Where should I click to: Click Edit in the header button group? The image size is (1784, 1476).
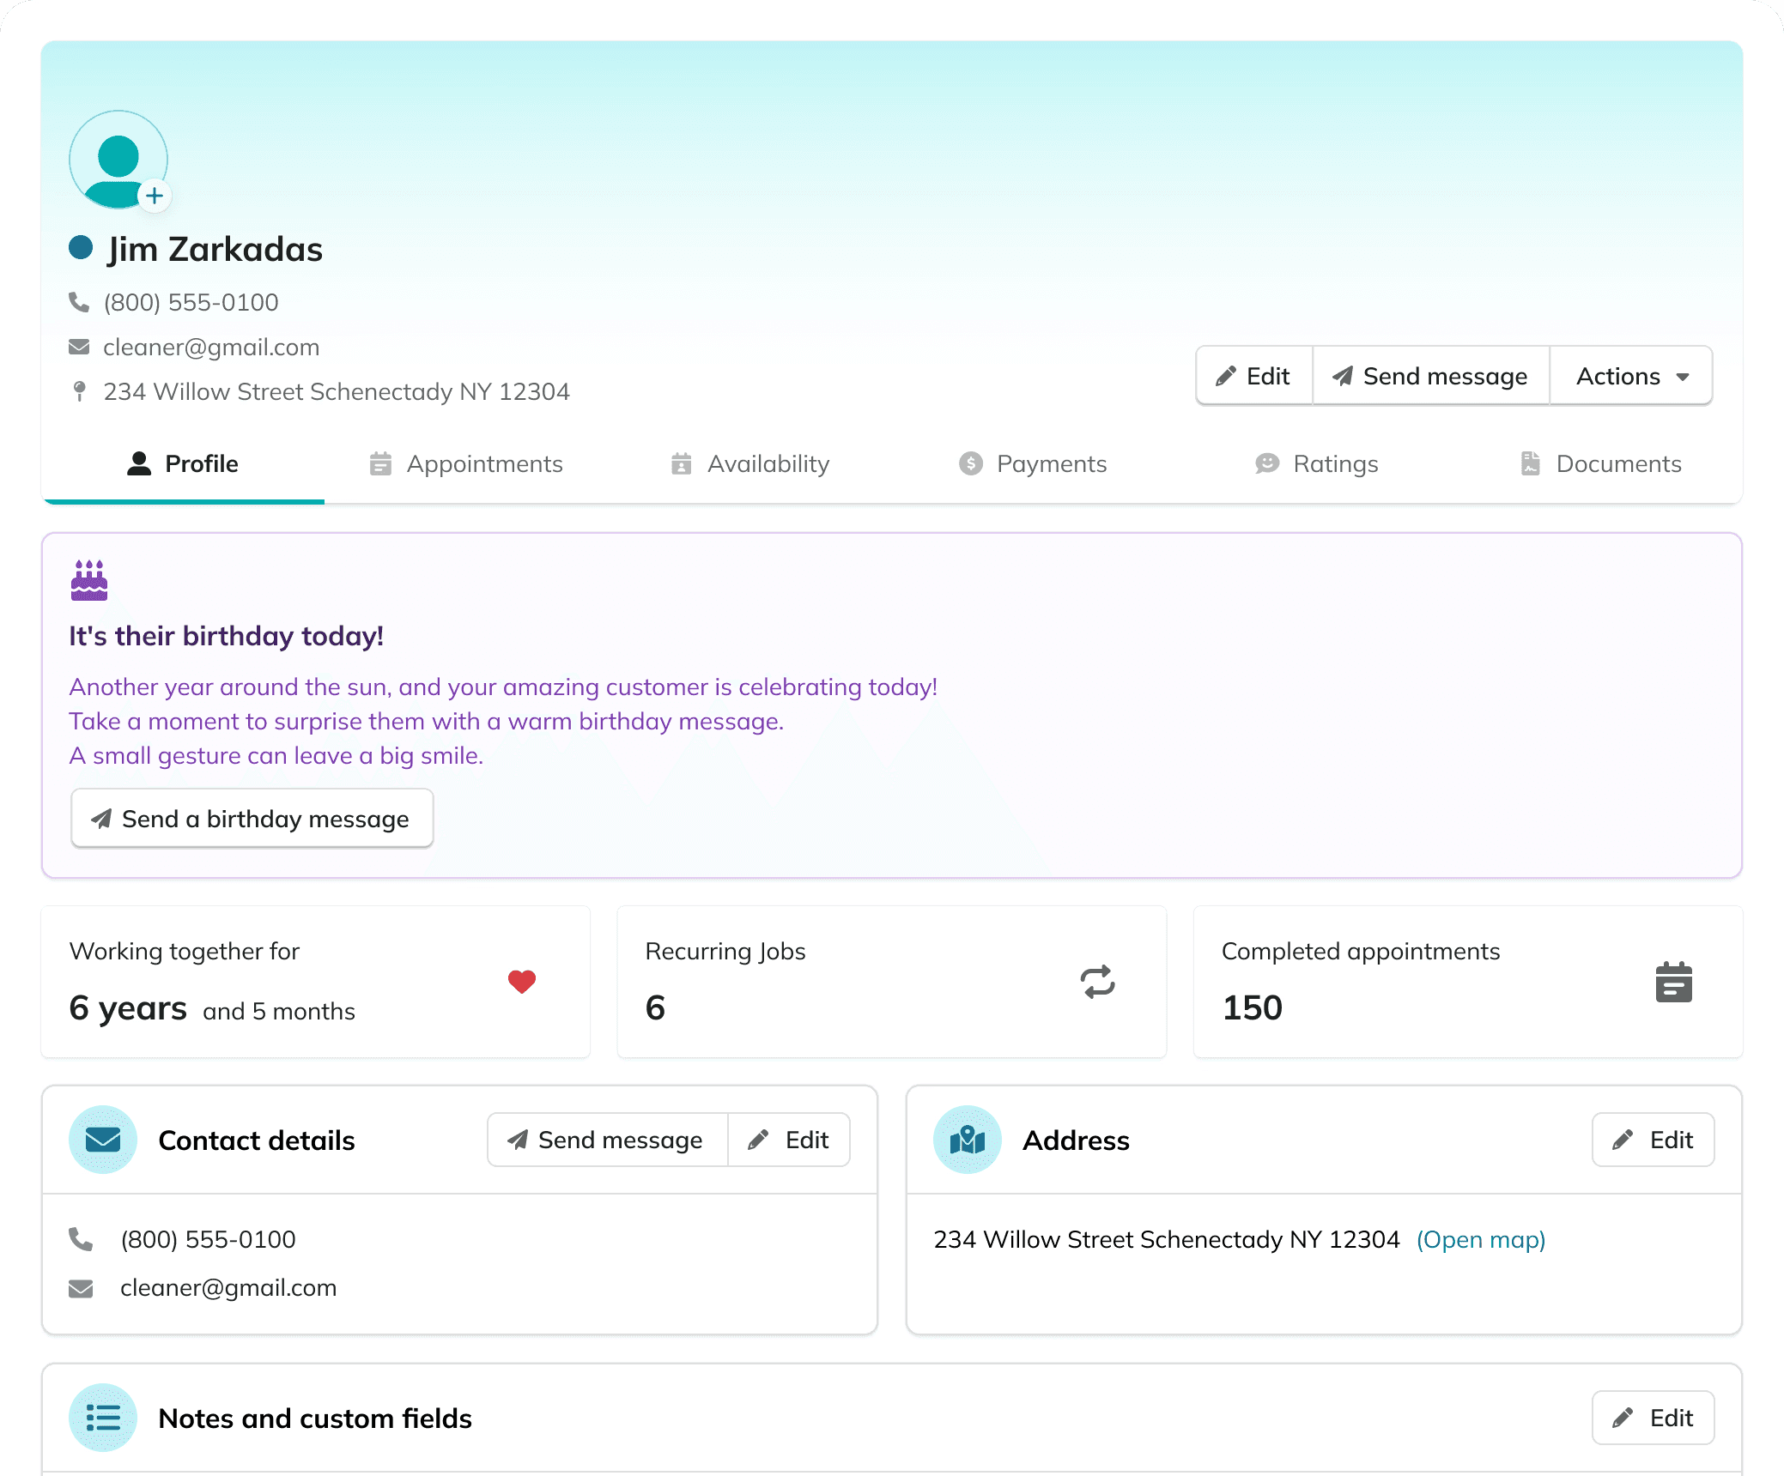point(1253,376)
